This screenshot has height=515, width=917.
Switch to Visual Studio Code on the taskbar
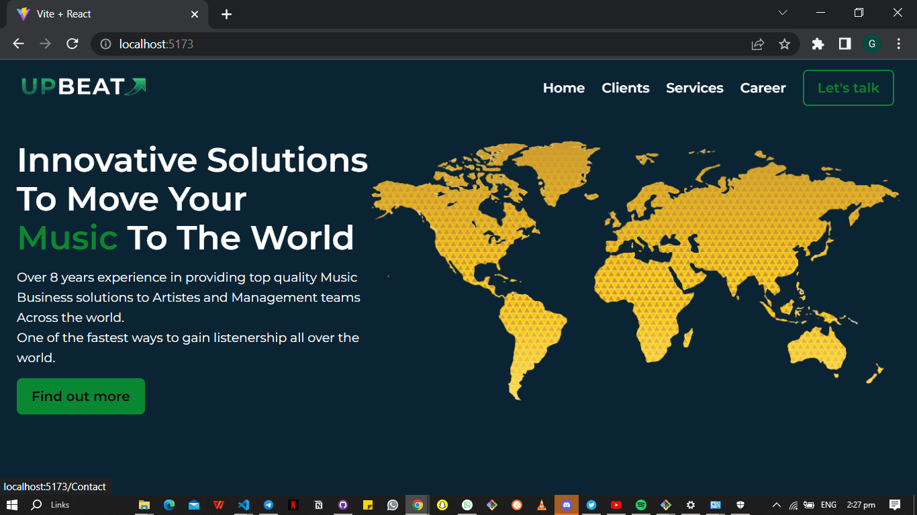pos(244,505)
